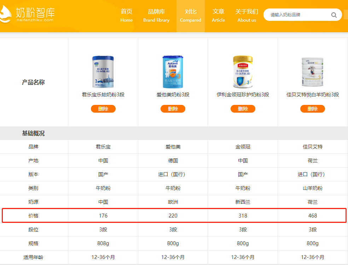
Task: Select the 价格 row label
Action: [x=33, y=216]
